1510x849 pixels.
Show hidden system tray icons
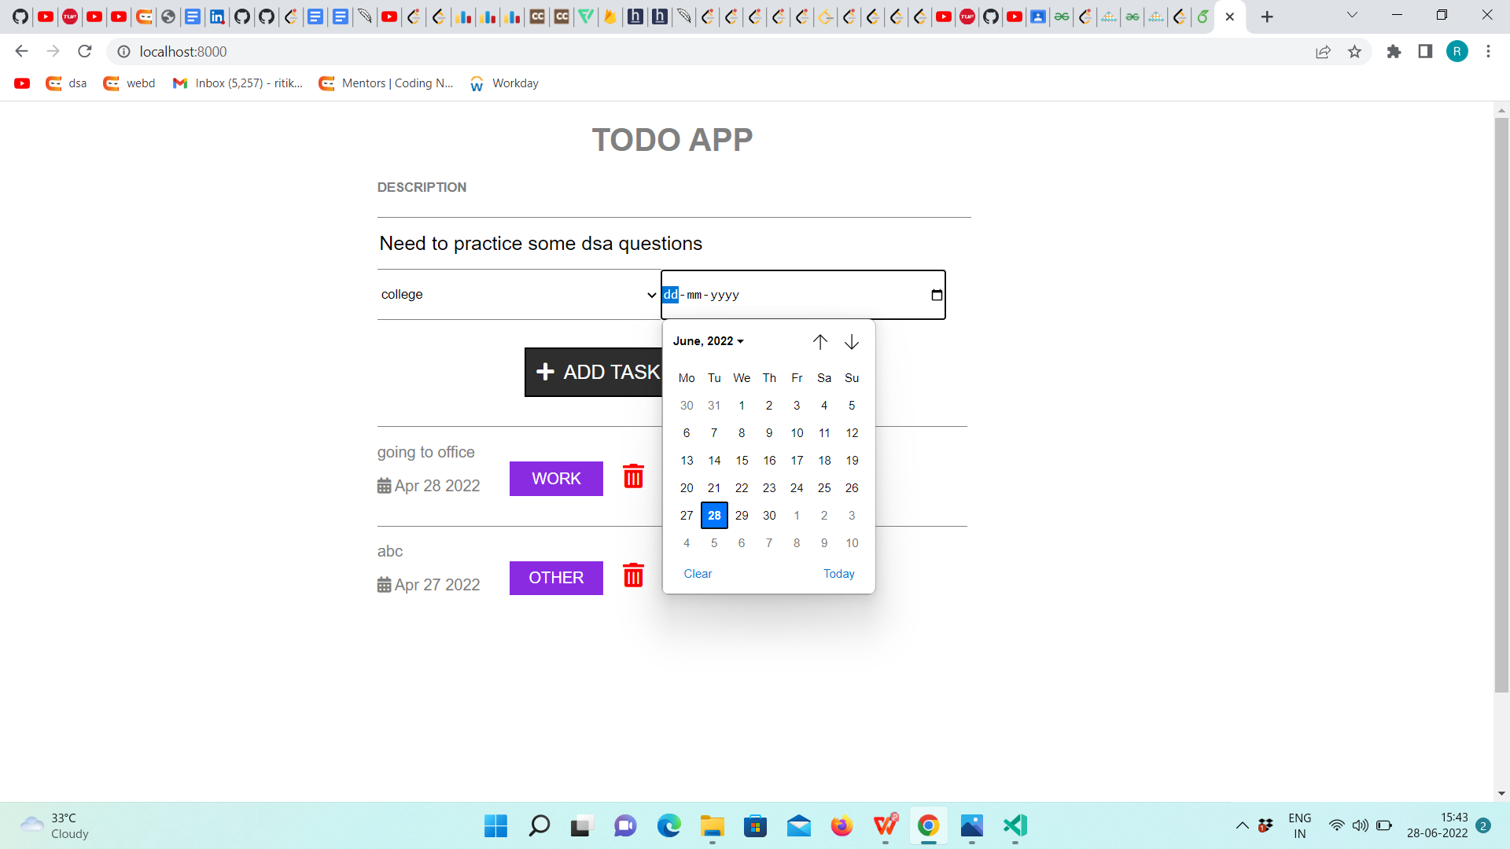coord(1242,825)
